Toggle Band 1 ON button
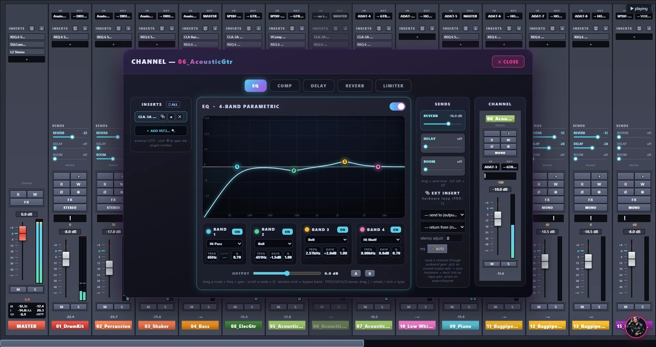Viewport: 656px width, 347px height. [x=237, y=232]
